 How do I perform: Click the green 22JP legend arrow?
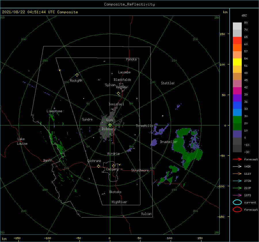[237, 188]
